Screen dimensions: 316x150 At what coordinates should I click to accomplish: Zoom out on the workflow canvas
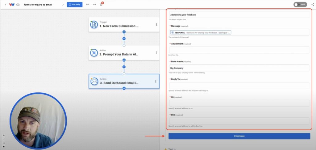click(x=4, y=139)
